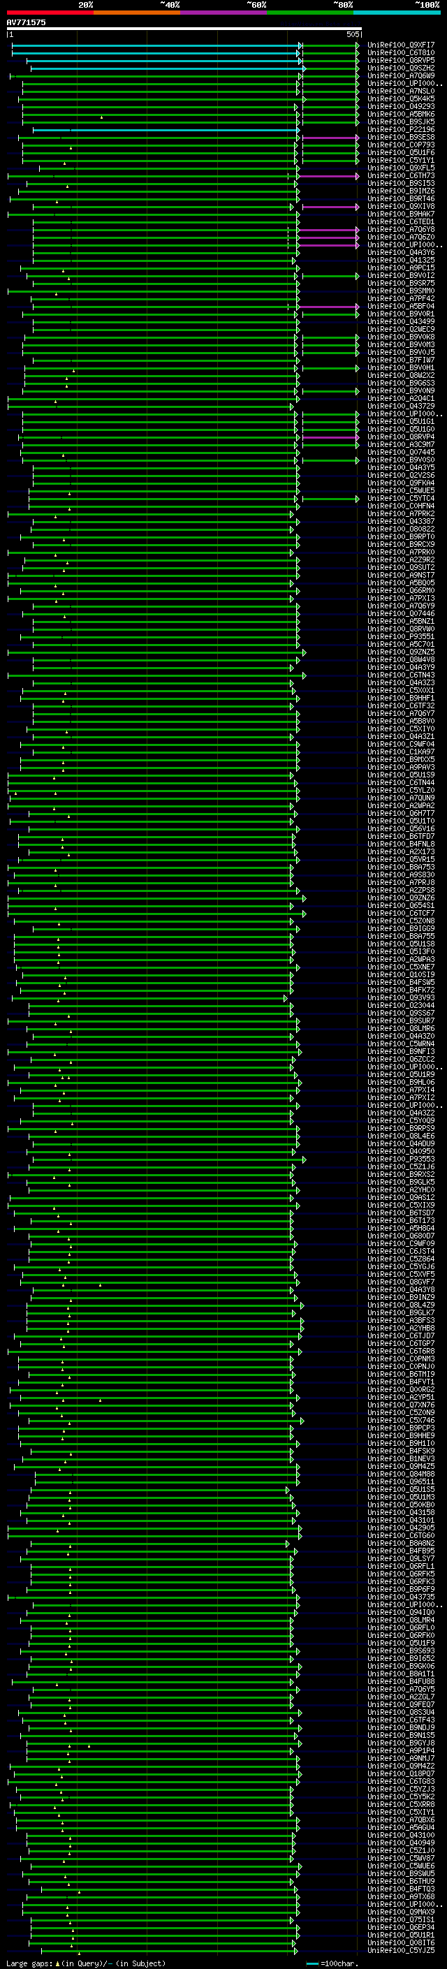Select label UniRef100_P22196
Viewport: 447px width, 1969px height.
pyautogui.click(x=401, y=130)
